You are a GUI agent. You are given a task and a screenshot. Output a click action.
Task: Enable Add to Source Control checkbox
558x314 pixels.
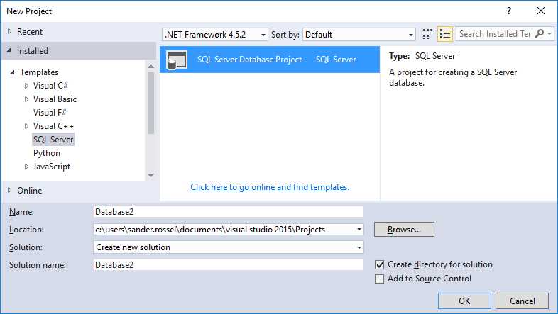point(380,279)
